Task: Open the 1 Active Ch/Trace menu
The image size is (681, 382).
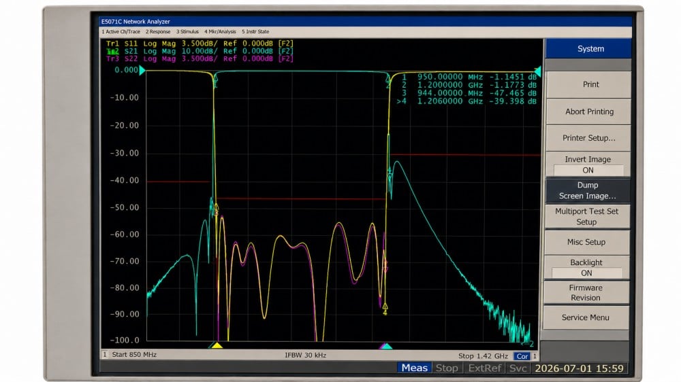Action: 121,32
